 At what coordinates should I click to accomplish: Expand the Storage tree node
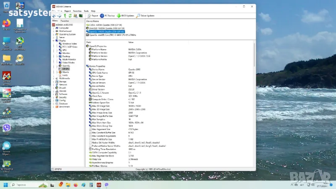pos(53,81)
